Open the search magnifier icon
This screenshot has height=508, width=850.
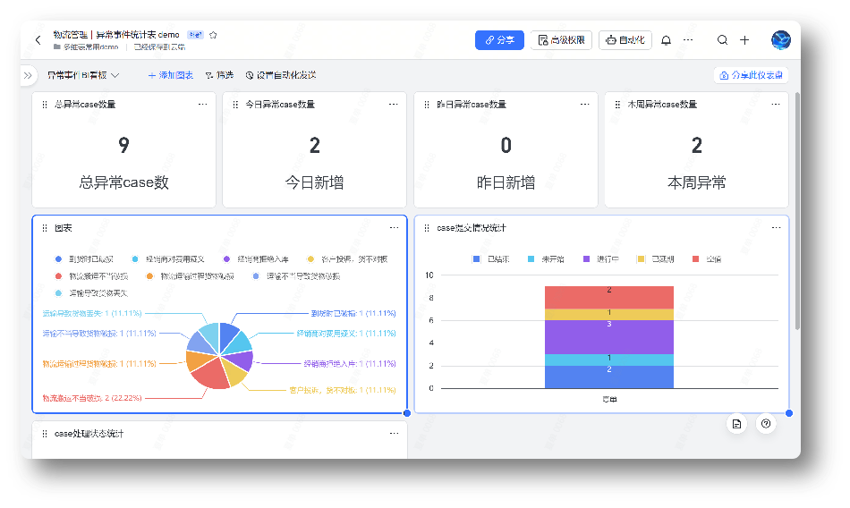[x=722, y=40]
